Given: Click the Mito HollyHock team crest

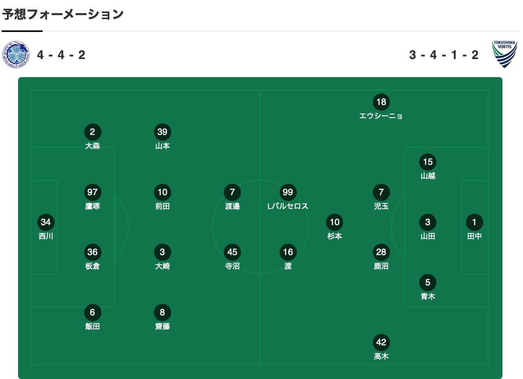Looking at the screenshot, I should [16, 55].
